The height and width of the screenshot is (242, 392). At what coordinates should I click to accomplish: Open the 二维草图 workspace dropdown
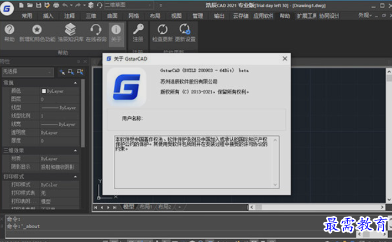(x=128, y=5)
